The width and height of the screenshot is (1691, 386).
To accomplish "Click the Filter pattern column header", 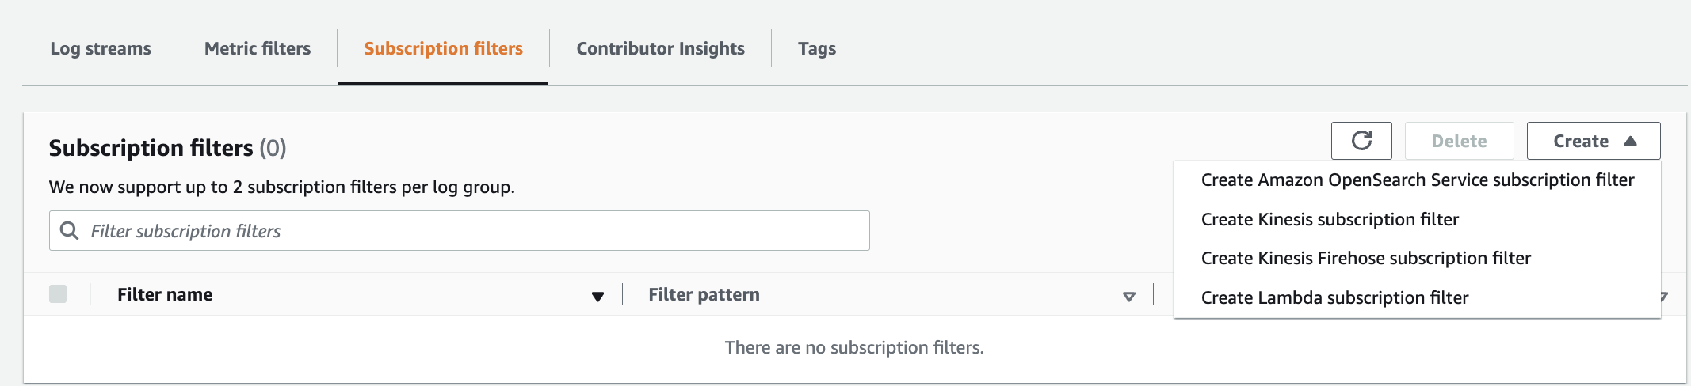I will [704, 294].
